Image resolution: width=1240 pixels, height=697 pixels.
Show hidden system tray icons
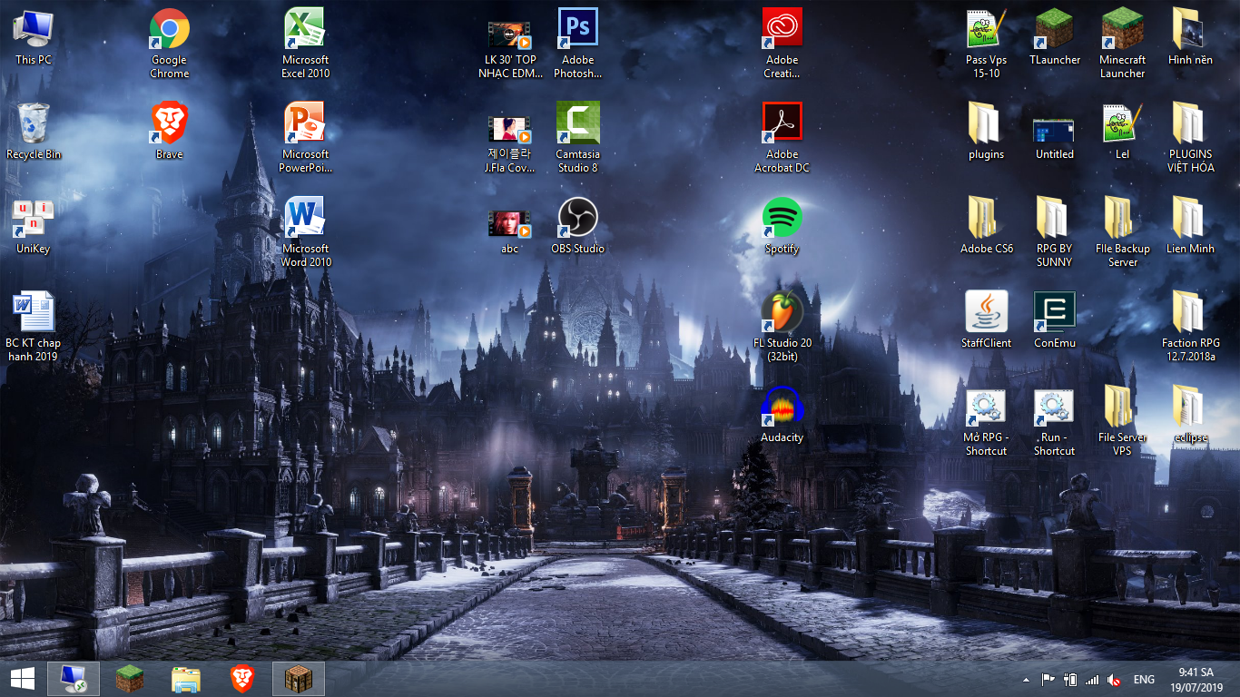(1026, 679)
